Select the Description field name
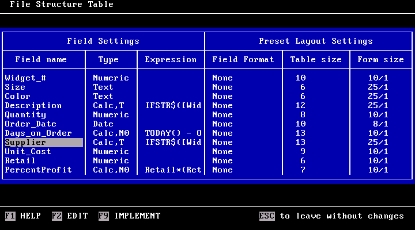Viewport: 415px width, 230px height. coord(33,106)
